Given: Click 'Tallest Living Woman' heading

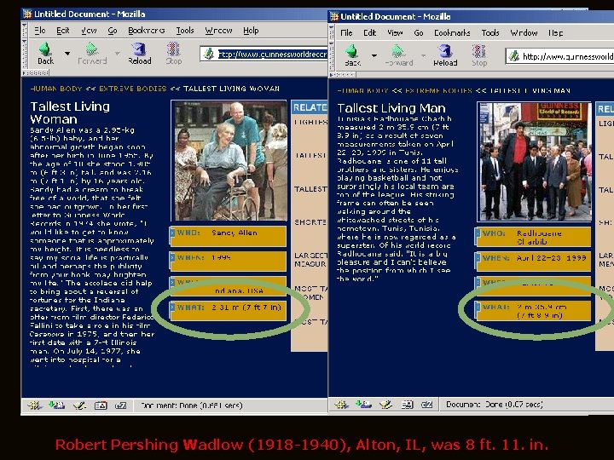Looking at the screenshot, I should [70, 112].
